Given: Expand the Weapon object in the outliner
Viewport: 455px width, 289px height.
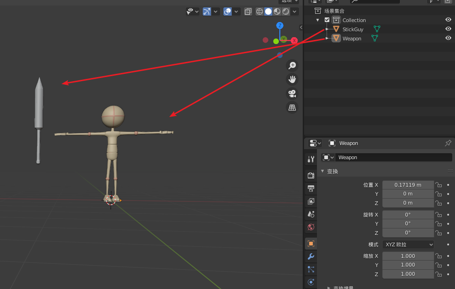Looking at the screenshot, I should 327,38.
